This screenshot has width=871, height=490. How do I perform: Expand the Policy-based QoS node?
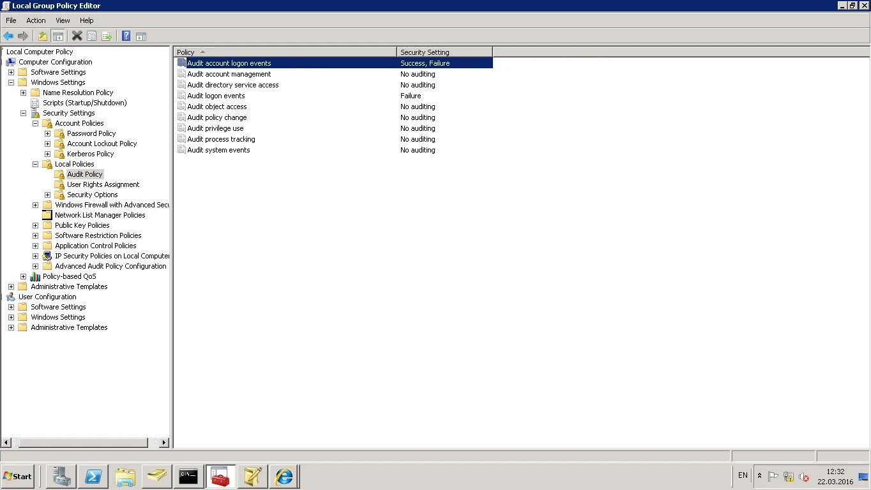point(23,276)
